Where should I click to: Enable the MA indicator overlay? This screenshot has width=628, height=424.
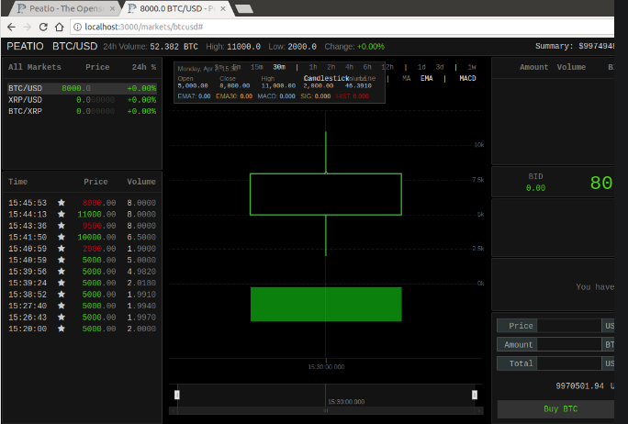407,79
